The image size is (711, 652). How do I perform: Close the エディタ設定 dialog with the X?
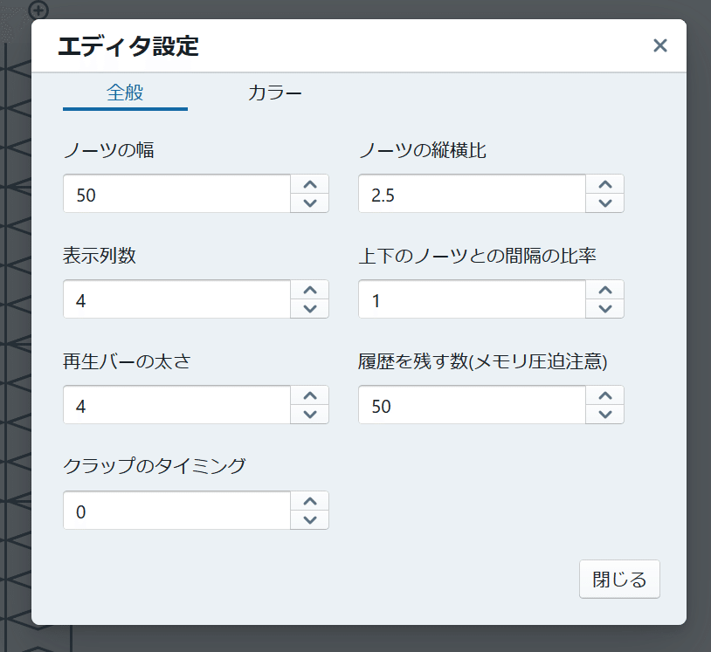point(660,45)
